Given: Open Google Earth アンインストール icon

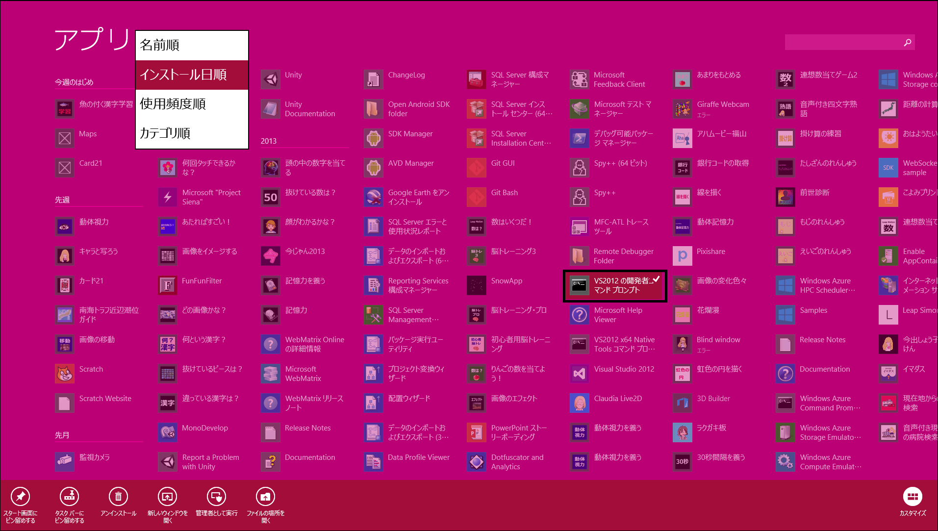Looking at the screenshot, I should point(374,197).
